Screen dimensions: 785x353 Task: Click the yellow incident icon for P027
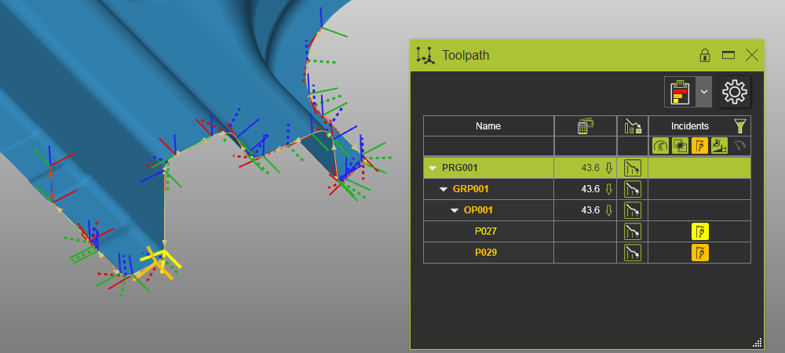[699, 231]
